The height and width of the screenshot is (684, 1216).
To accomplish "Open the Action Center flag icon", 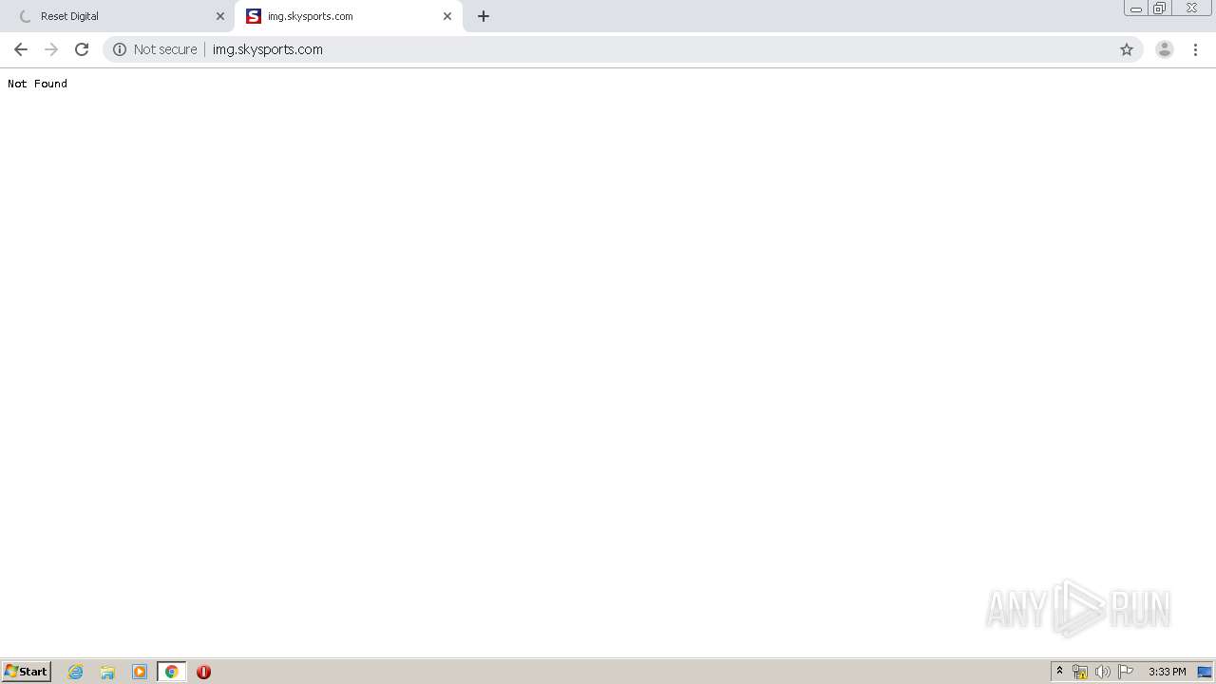I will [x=1126, y=672].
